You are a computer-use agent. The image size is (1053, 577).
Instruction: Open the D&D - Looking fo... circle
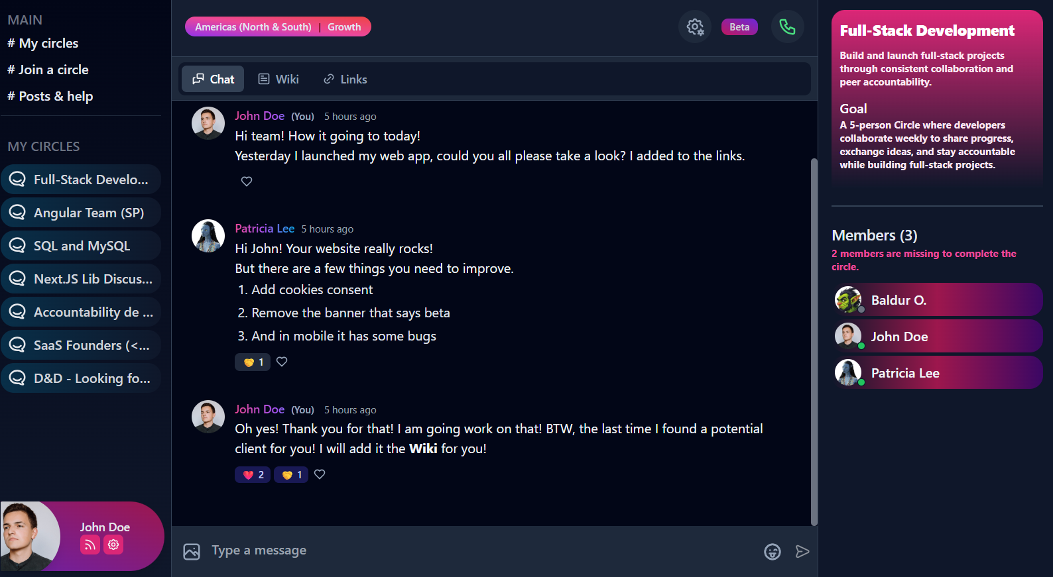81,378
